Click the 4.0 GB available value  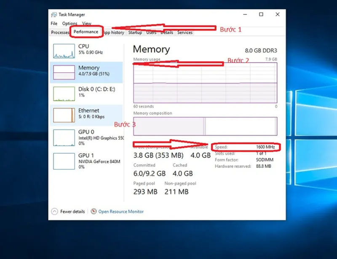pyautogui.click(x=201, y=155)
